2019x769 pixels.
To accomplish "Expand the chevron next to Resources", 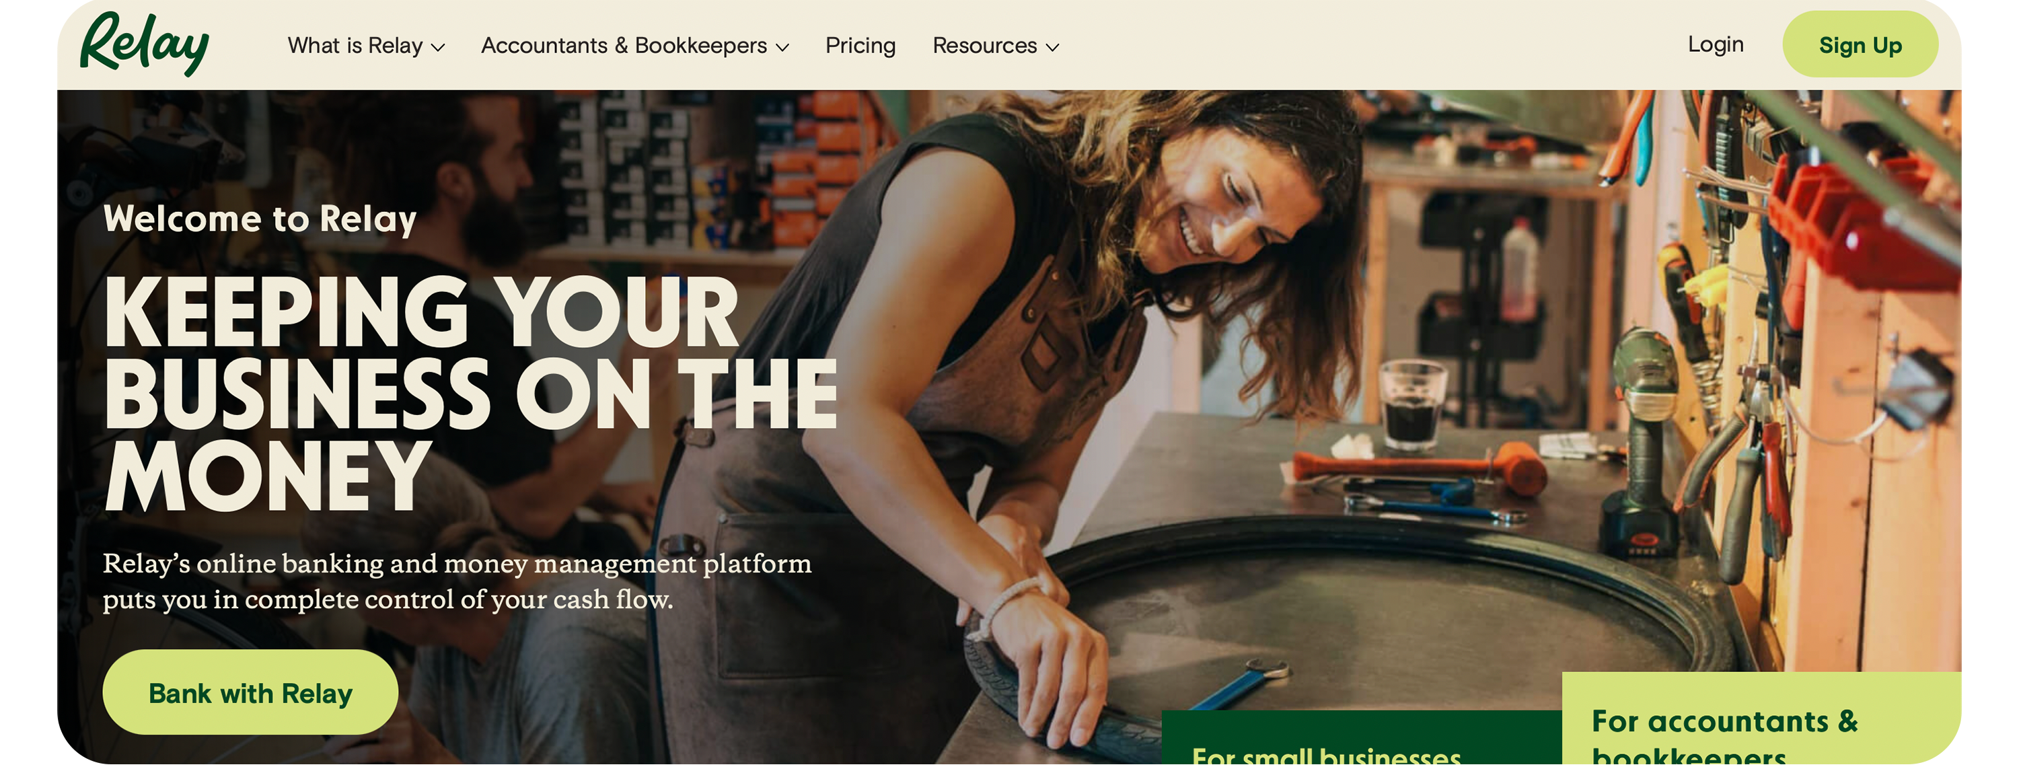I will (x=1052, y=47).
